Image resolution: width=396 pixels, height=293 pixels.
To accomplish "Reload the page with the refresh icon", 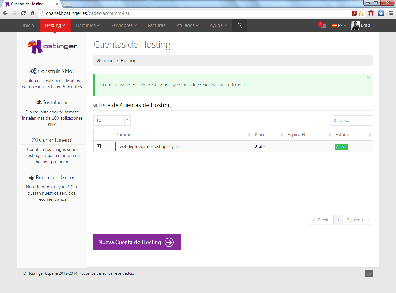I will (23, 13).
